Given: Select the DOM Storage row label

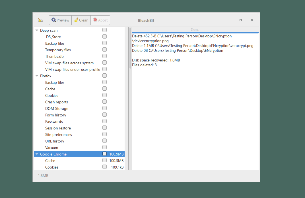Looking at the screenshot, I should point(57,109).
